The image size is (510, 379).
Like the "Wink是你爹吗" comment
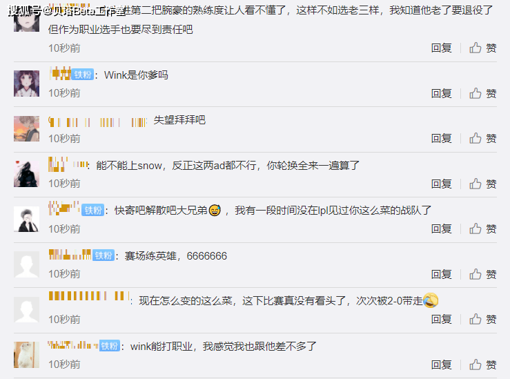(482, 93)
